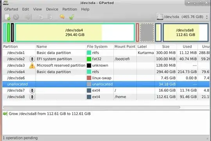This screenshot has height=141, width=211.
Task: Click the New partition toolbar icon
Action: tap(7, 17)
